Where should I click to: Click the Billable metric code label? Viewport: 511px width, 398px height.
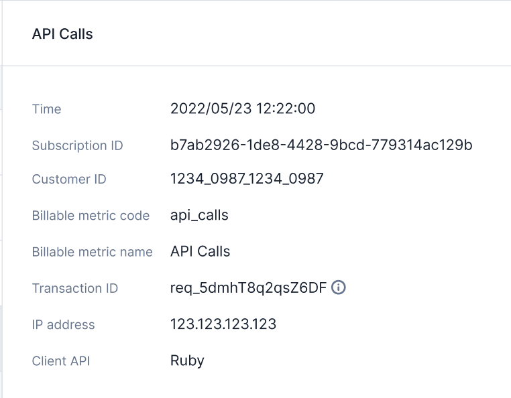[x=91, y=216]
